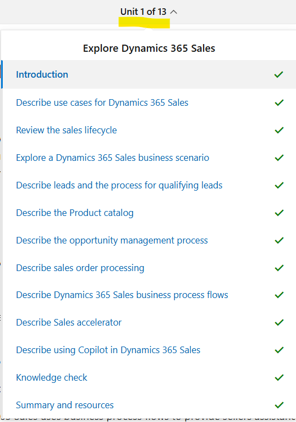Click the checkmark next to Review the sales lifecycle

click(x=279, y=130)
